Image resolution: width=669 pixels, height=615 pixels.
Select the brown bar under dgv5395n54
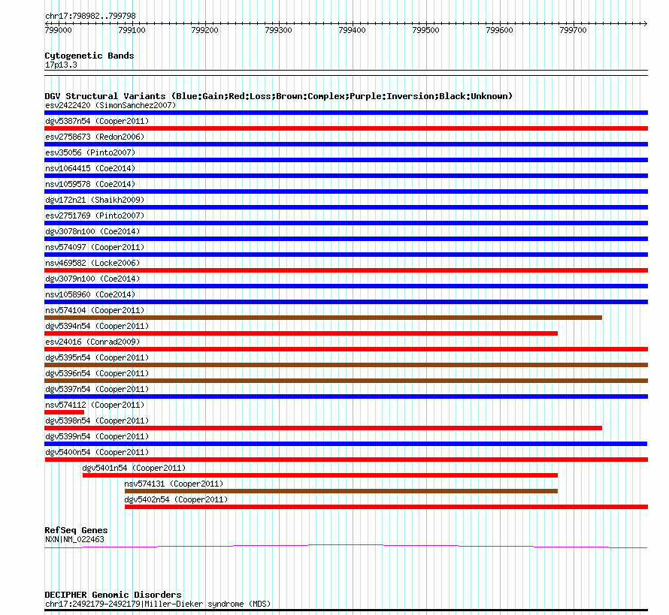point(346,365)
